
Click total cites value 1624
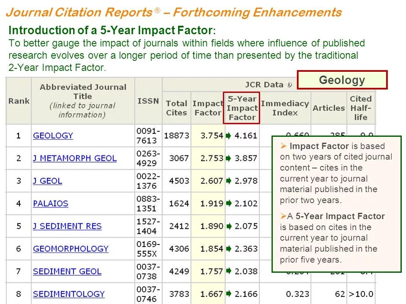coord(179,204)
